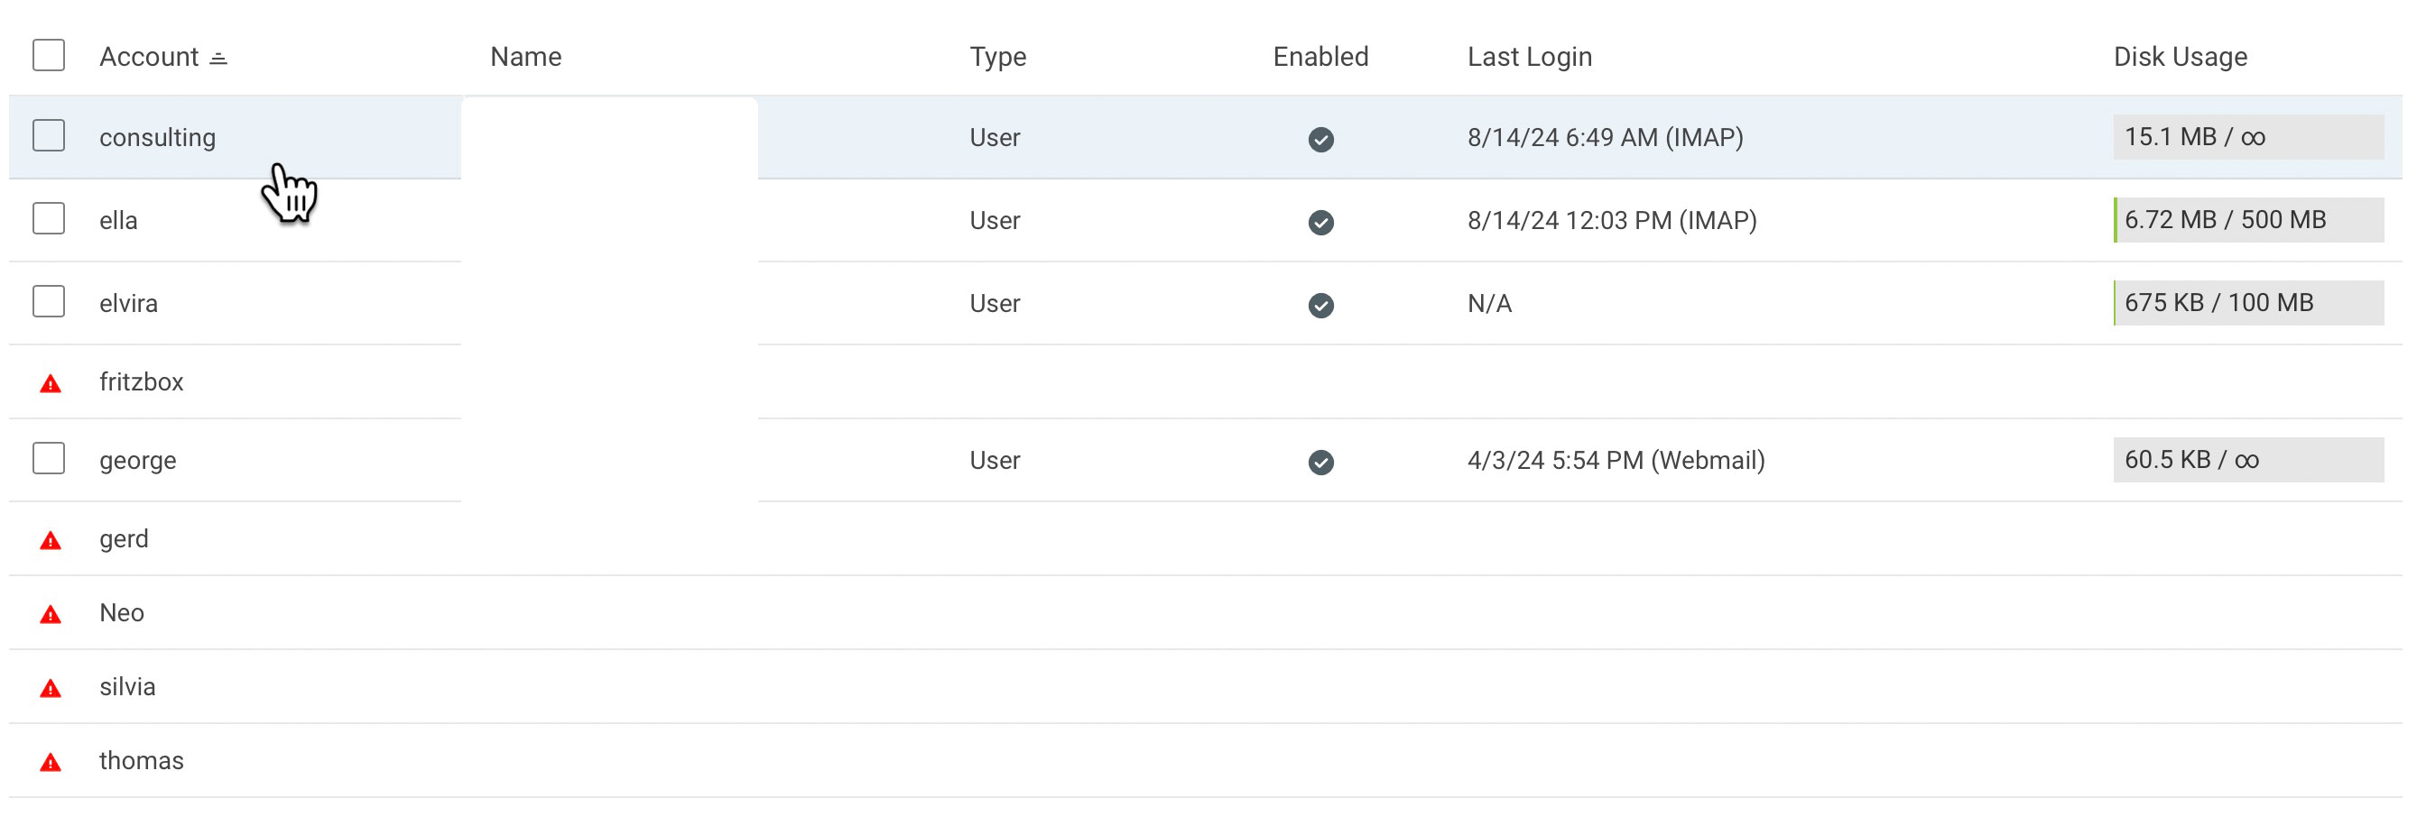The width and height of the screenshot is (2417, 835).
Task: Check the box for consulting account
Action: coord(49,136)
